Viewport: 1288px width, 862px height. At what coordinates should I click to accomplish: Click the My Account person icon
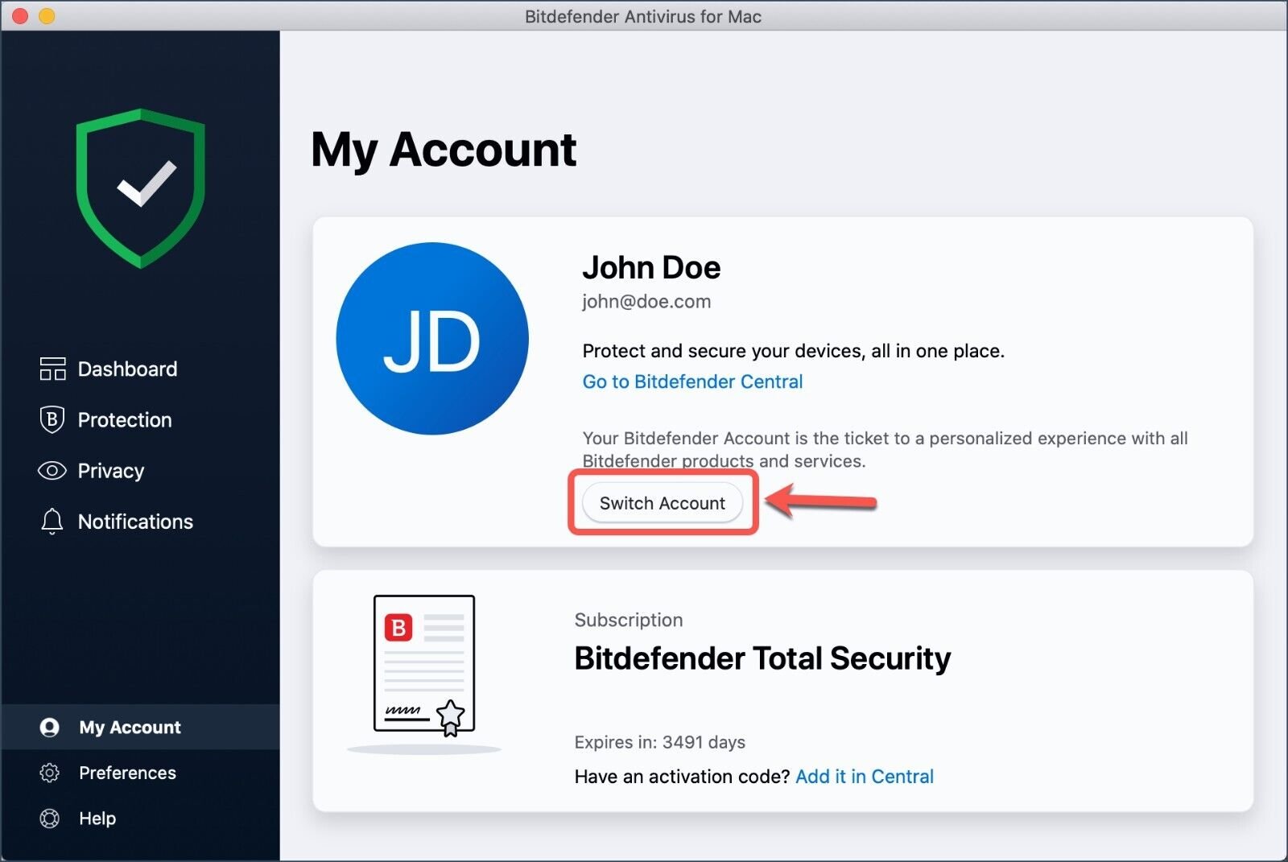(49, 728)
